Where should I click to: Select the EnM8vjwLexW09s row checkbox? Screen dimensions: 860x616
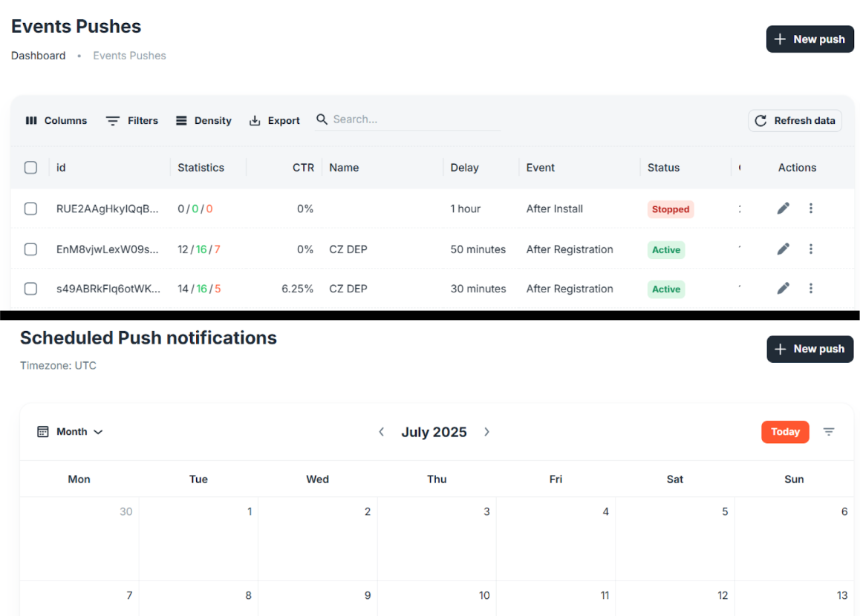pyautogui.click(x=30, y=249)
